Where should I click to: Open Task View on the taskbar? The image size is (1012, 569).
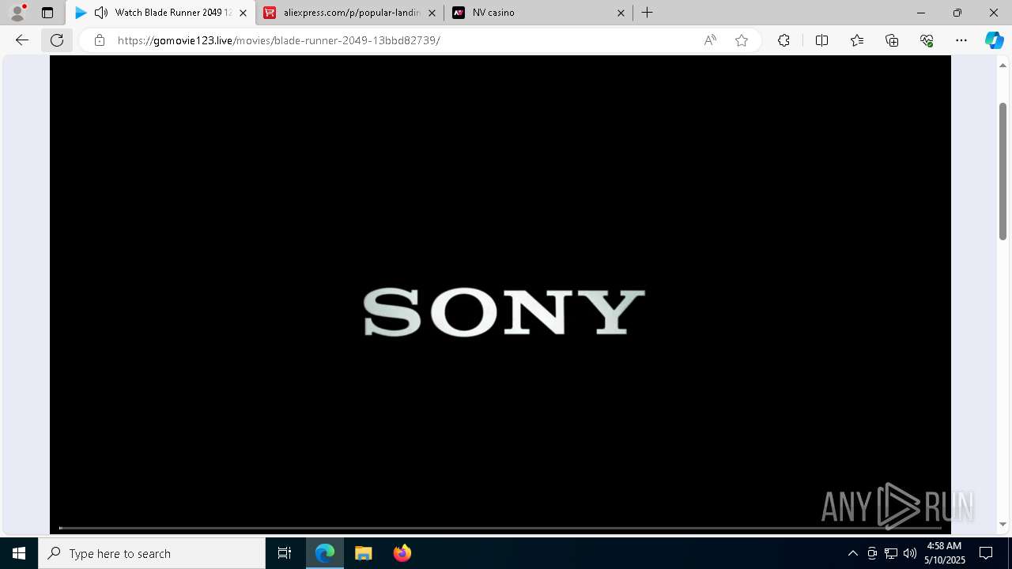(285, 553)
